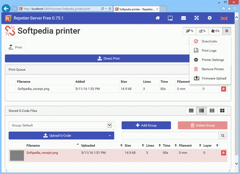Adjust the speed multiplier percent button

(189, 31)
